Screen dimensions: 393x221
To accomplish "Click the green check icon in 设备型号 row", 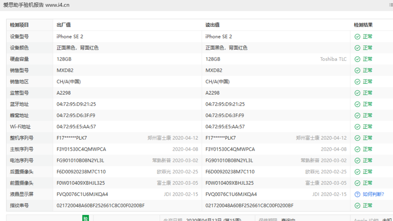I will [x=357, y=37].
